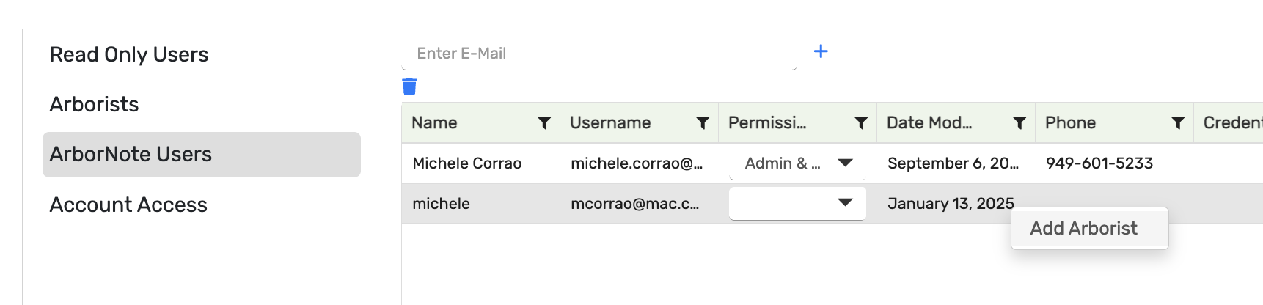
Task: Sort by the Name column header
Action: (x=434, y=123)
